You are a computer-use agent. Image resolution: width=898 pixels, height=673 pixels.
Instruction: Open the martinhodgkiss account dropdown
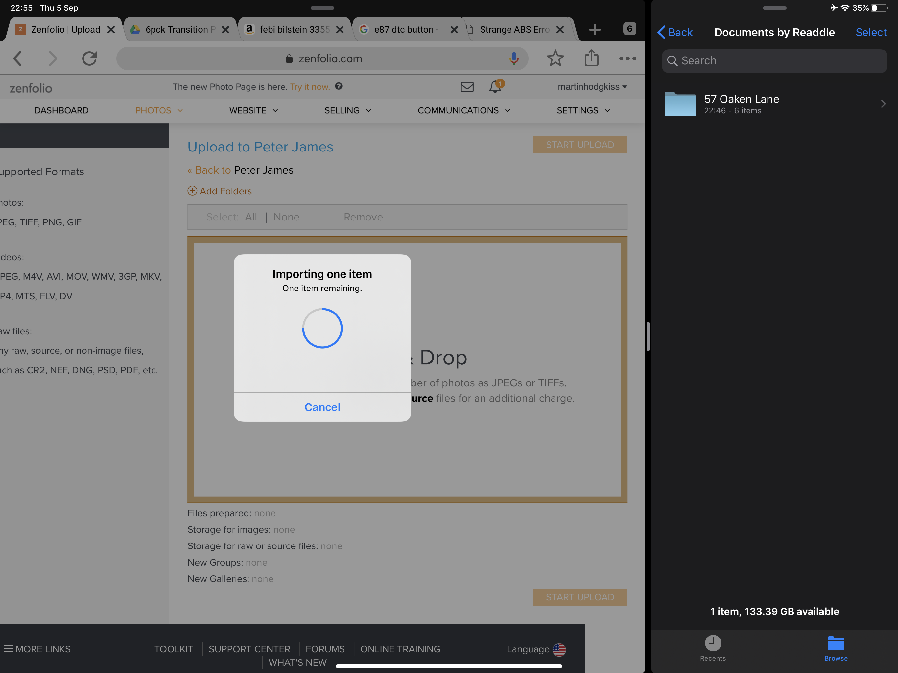point(592,87)
